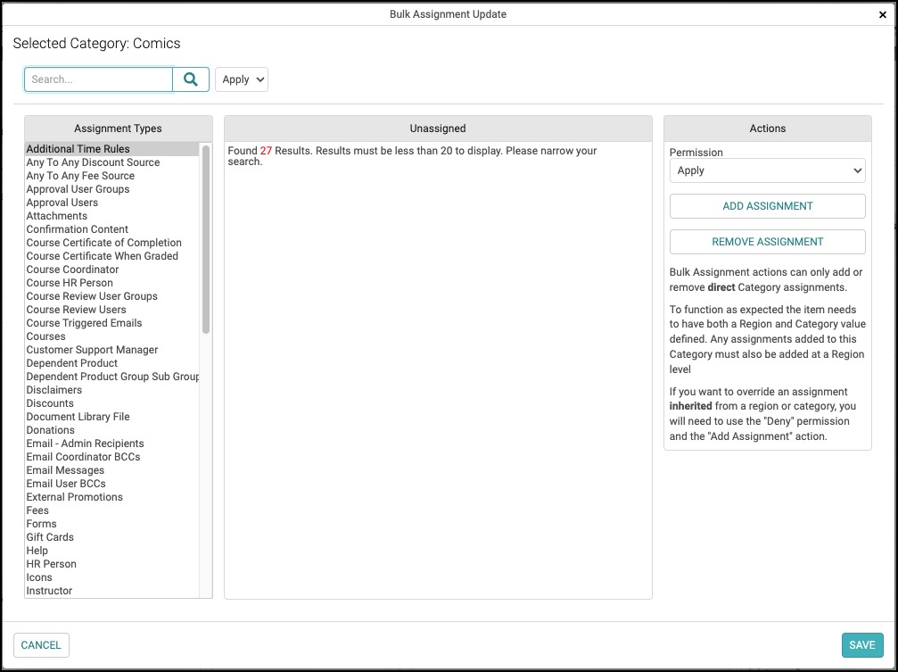Select Course Coordinator in Assignment Types

pos(72,270)
